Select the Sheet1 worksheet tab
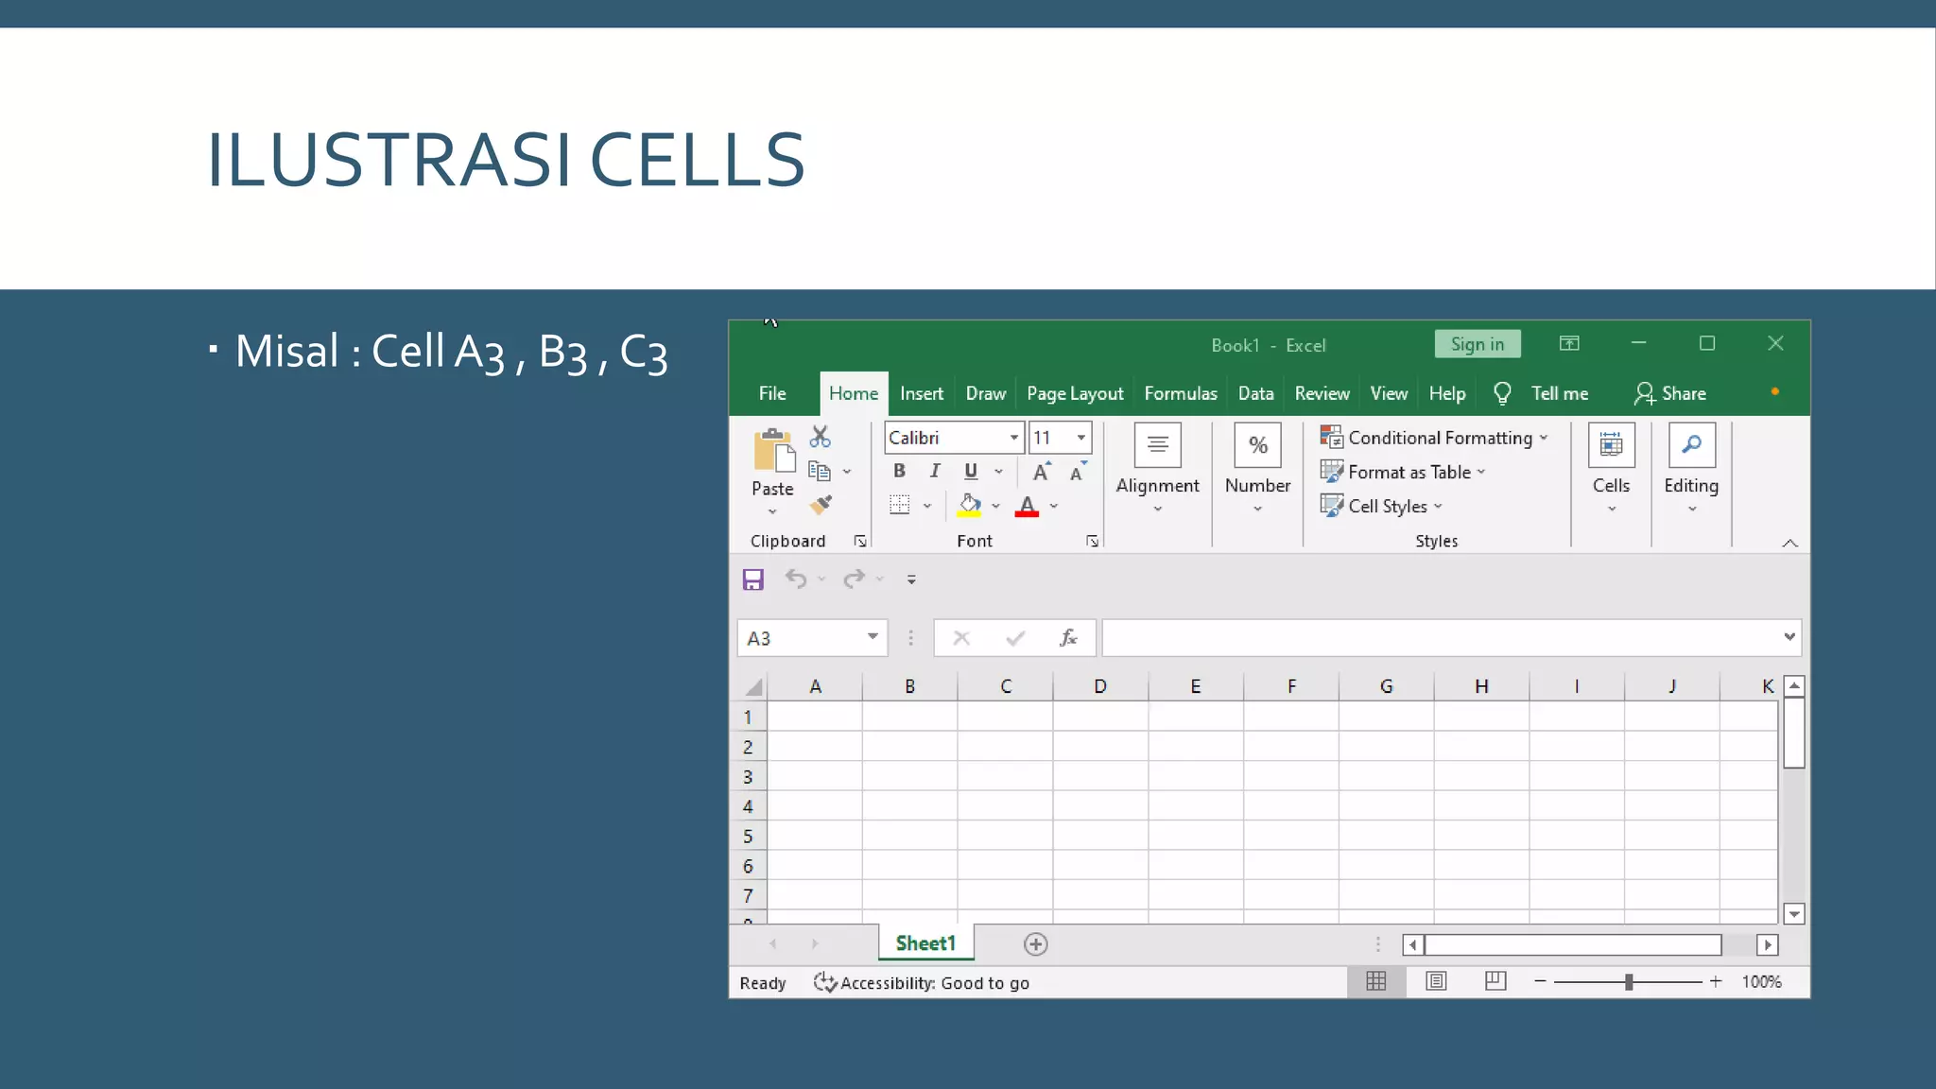 point(925,943)
